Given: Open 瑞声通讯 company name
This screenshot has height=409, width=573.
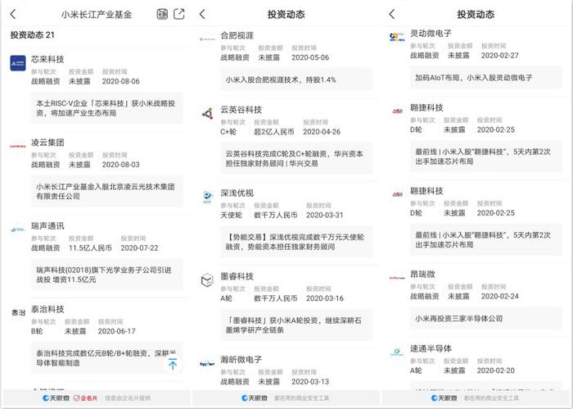Looking at the screenshot, I should pyautogui.click(x=47, y=225).
